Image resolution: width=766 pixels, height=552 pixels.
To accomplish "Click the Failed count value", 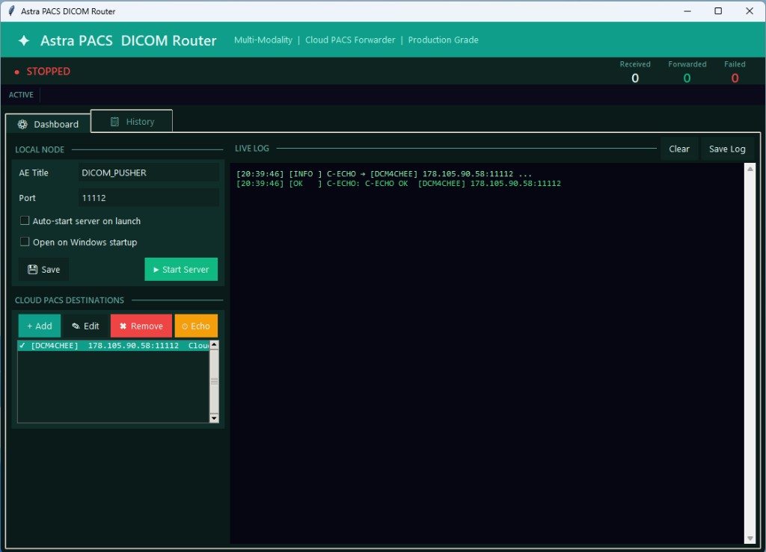I will coord(735,78).
